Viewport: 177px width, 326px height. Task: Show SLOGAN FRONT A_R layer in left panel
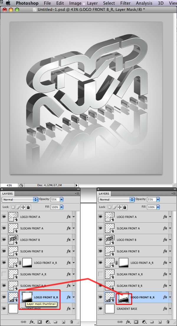click(x=4, y=274)
